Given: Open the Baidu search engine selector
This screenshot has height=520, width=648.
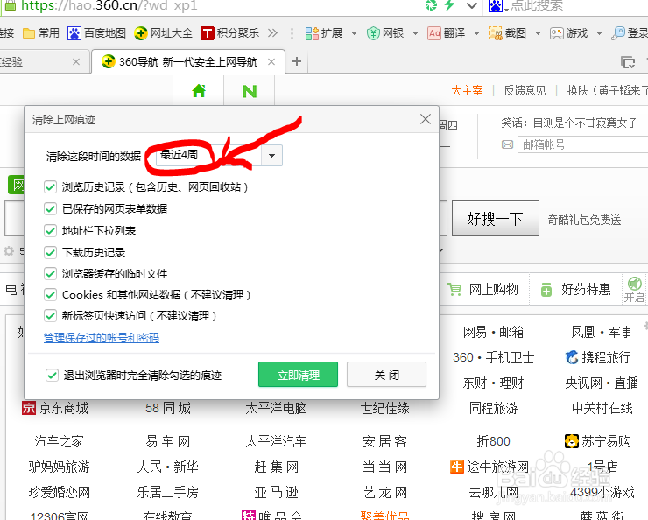Looking at the screenshot, I should [x=498, y=6].
